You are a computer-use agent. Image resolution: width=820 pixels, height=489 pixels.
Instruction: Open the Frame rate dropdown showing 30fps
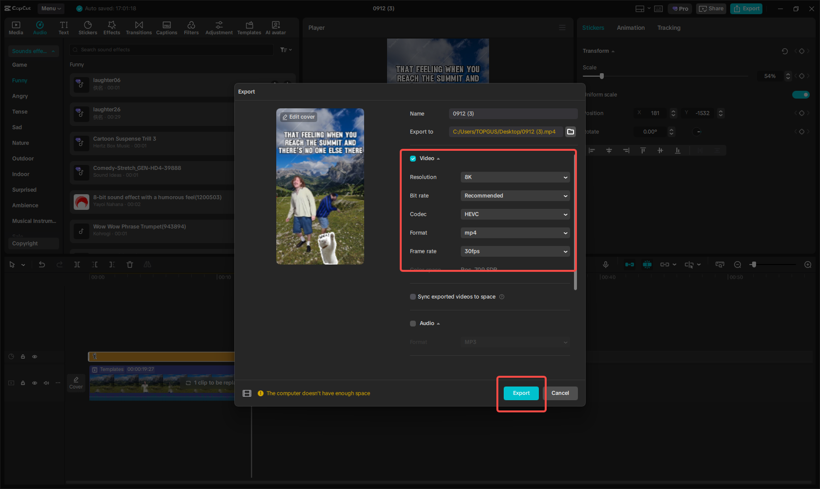(x=515, y=251)
